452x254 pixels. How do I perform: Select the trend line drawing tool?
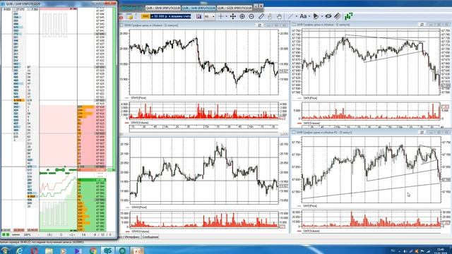tap(290, 16)
